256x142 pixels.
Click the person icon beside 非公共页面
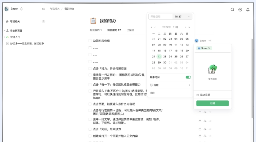click(7, 30)
